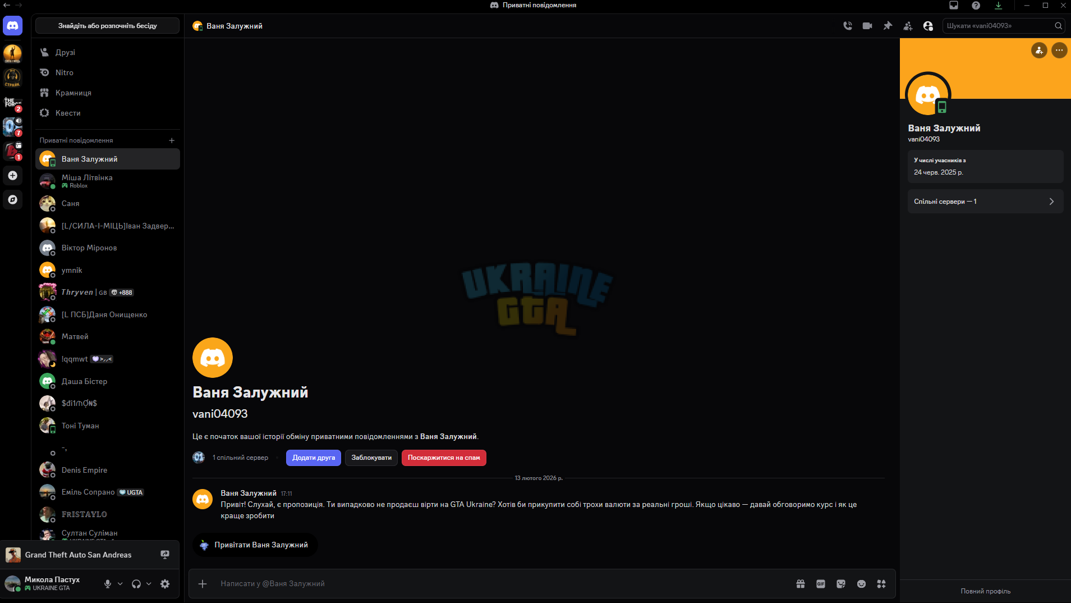
Task: Expand headphone output options arrow
Action: pyautogui.click(x=149, y=584)
